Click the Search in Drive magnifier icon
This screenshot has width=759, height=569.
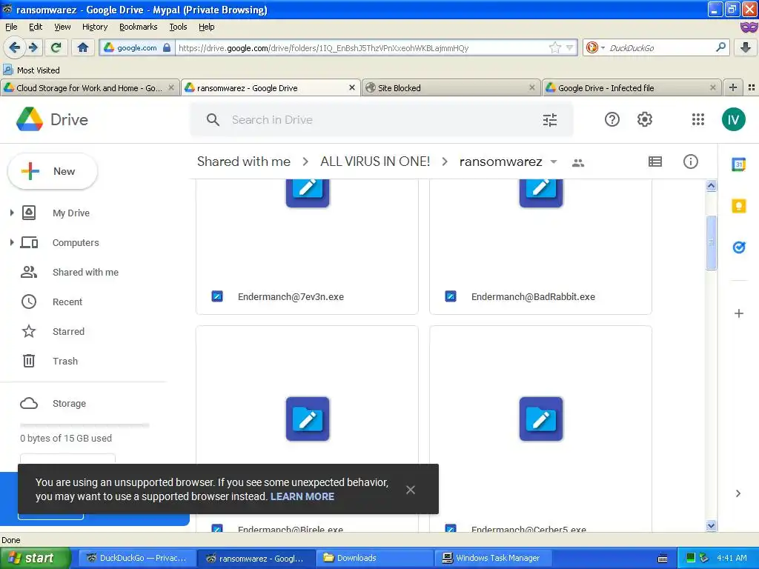coord(213,119)
